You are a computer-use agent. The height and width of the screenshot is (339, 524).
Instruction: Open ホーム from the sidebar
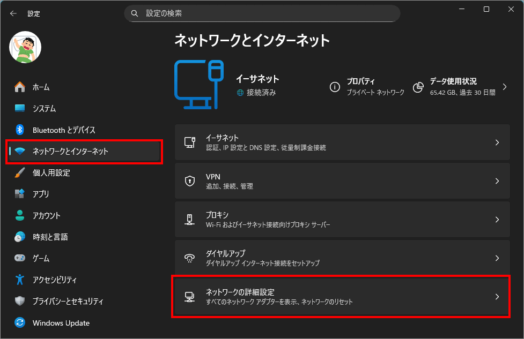point(41,87)
